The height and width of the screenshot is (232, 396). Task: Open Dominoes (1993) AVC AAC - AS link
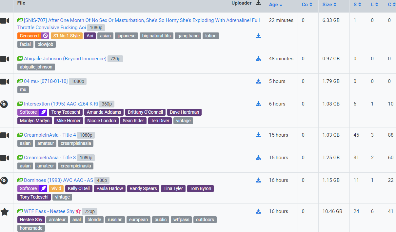[x=59, y=180]
